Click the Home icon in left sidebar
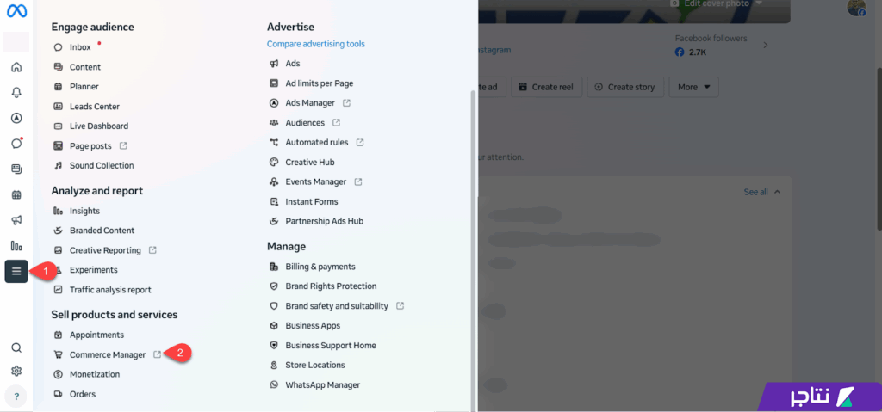Viewport: 882px width, 412px height. 16,67
